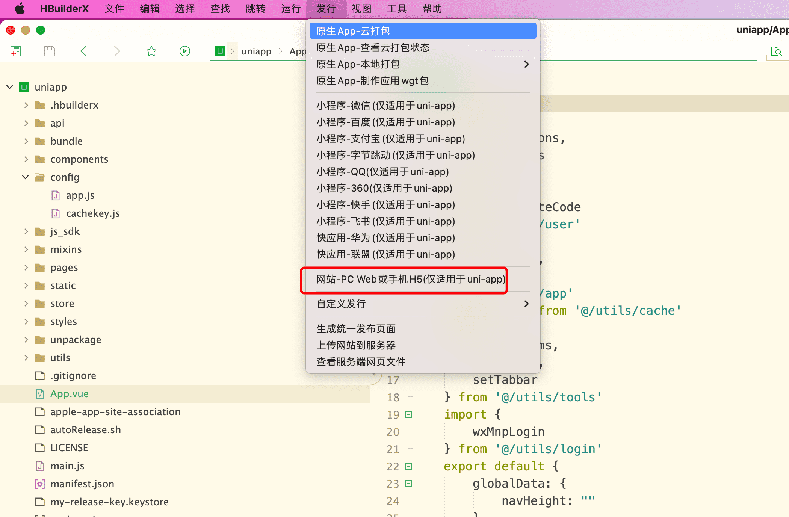Open the 工具 menu
The height and width of the screenshot is (517, 789).
[397, 9]
